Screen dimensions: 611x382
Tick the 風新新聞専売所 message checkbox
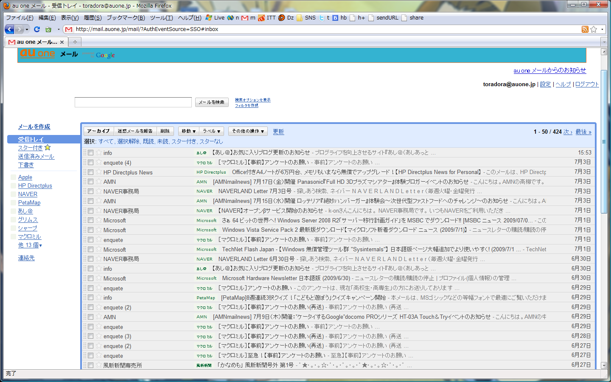[90, 365]
